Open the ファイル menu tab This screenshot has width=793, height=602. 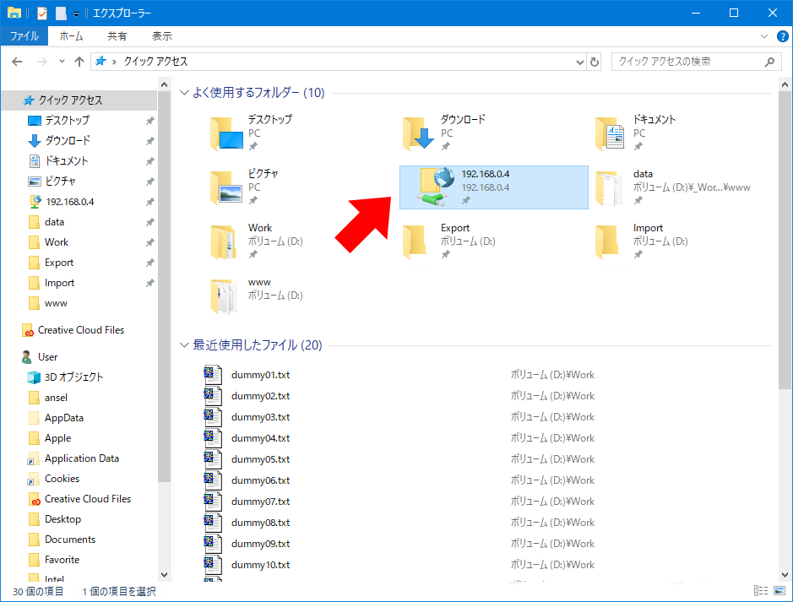(24, 36)
